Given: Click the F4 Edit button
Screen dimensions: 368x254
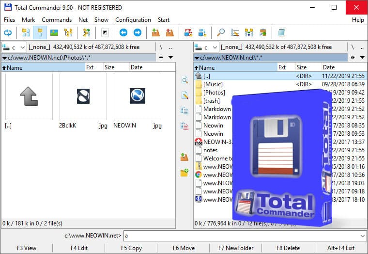Looking at the screenshot, I should 79,248.
